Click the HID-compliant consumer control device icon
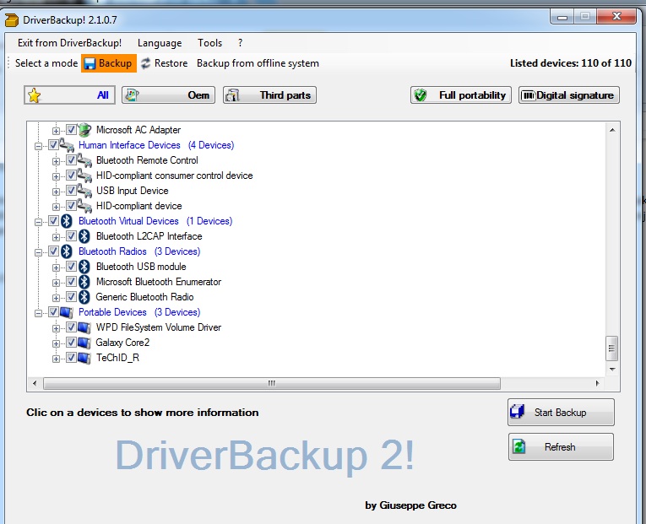This screenshot has height=524, width=646. pyautogui.click(x=84, y=176)
